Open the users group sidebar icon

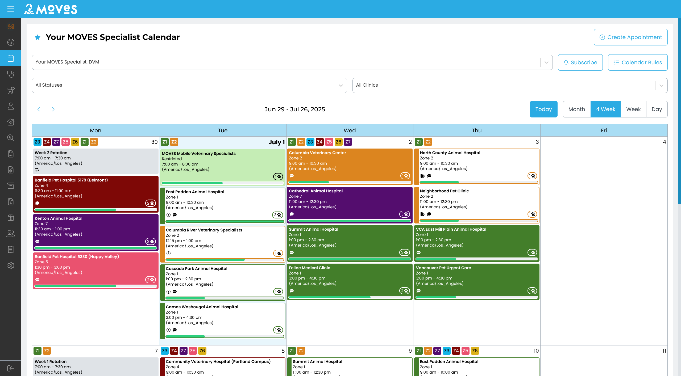pos(11,234)
